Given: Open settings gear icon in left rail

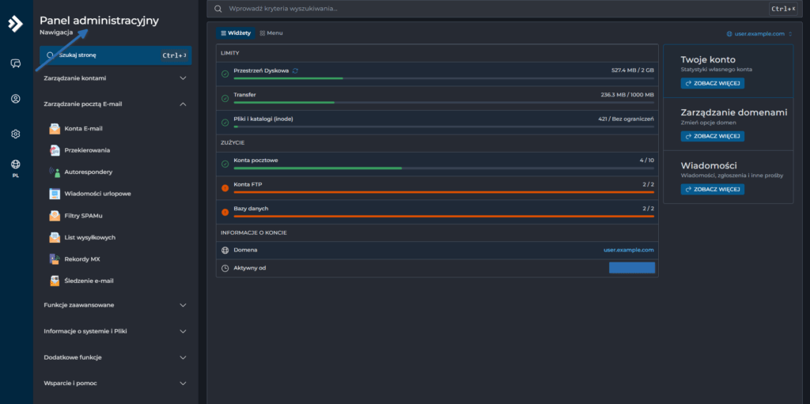Looking at the screenshot, I should click(x=15, y=134).
